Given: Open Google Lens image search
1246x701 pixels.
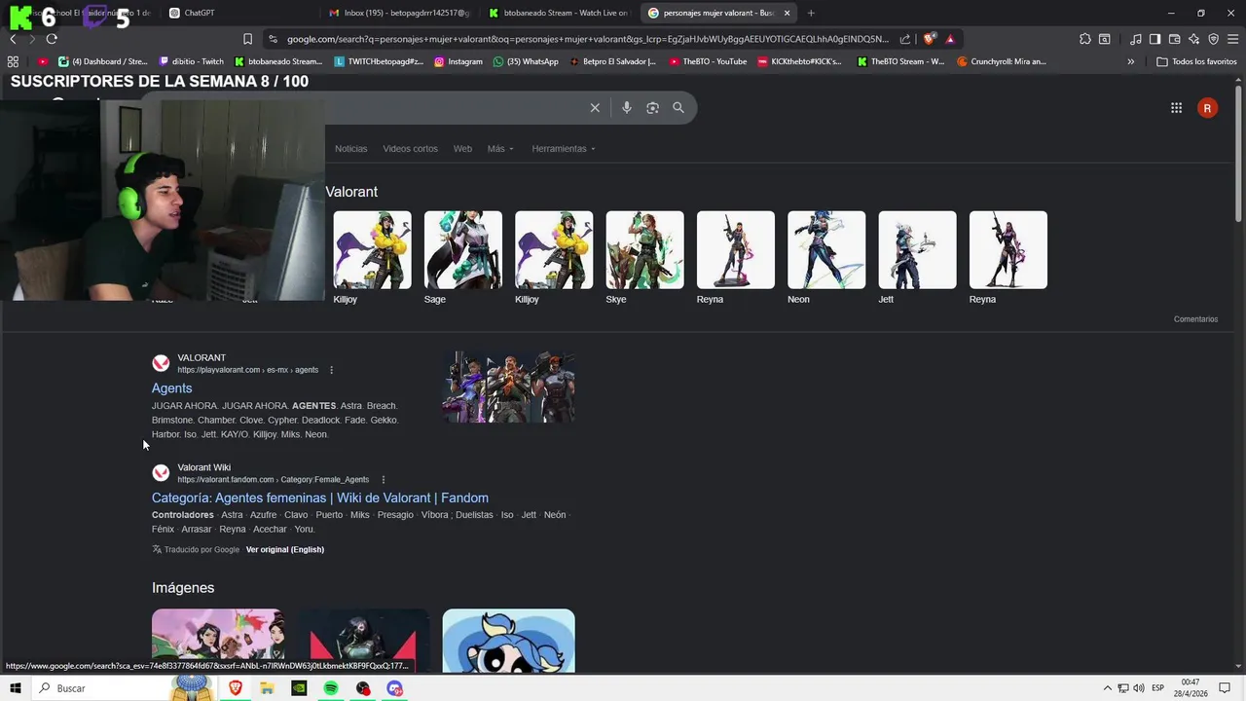Looking at the screenshot, I should tap(652, 108).
